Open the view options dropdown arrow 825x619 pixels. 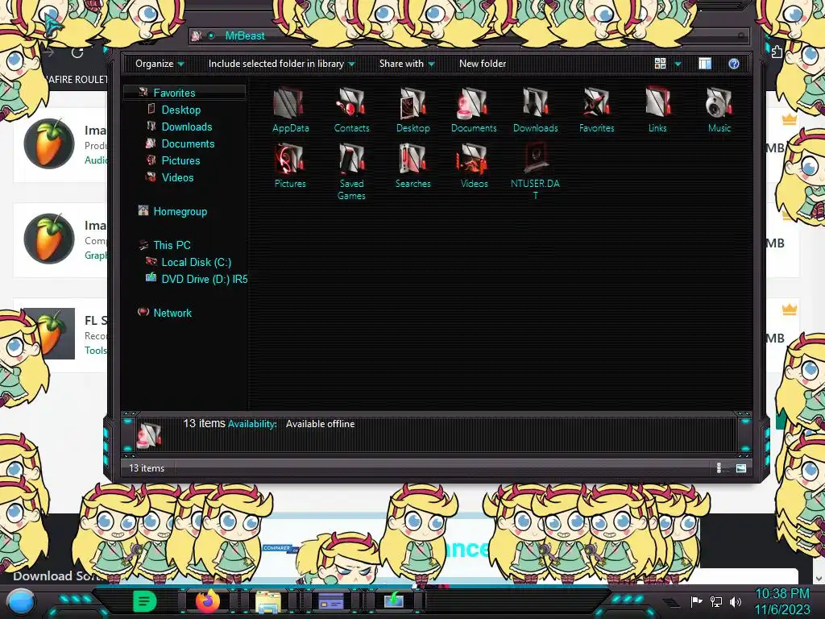click(678, 64)
